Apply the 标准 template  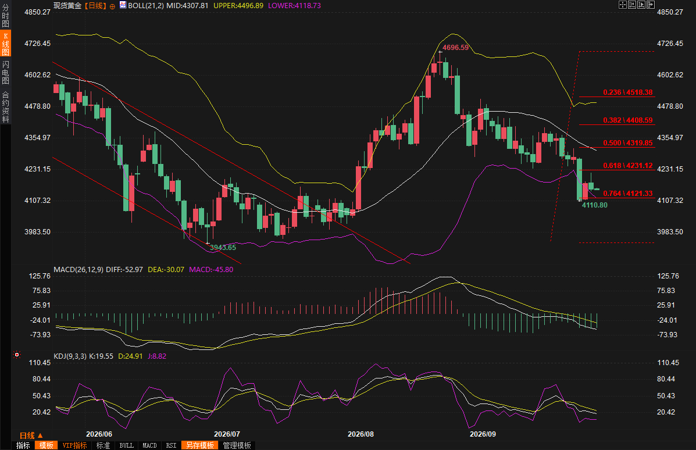tap(103, 445)
